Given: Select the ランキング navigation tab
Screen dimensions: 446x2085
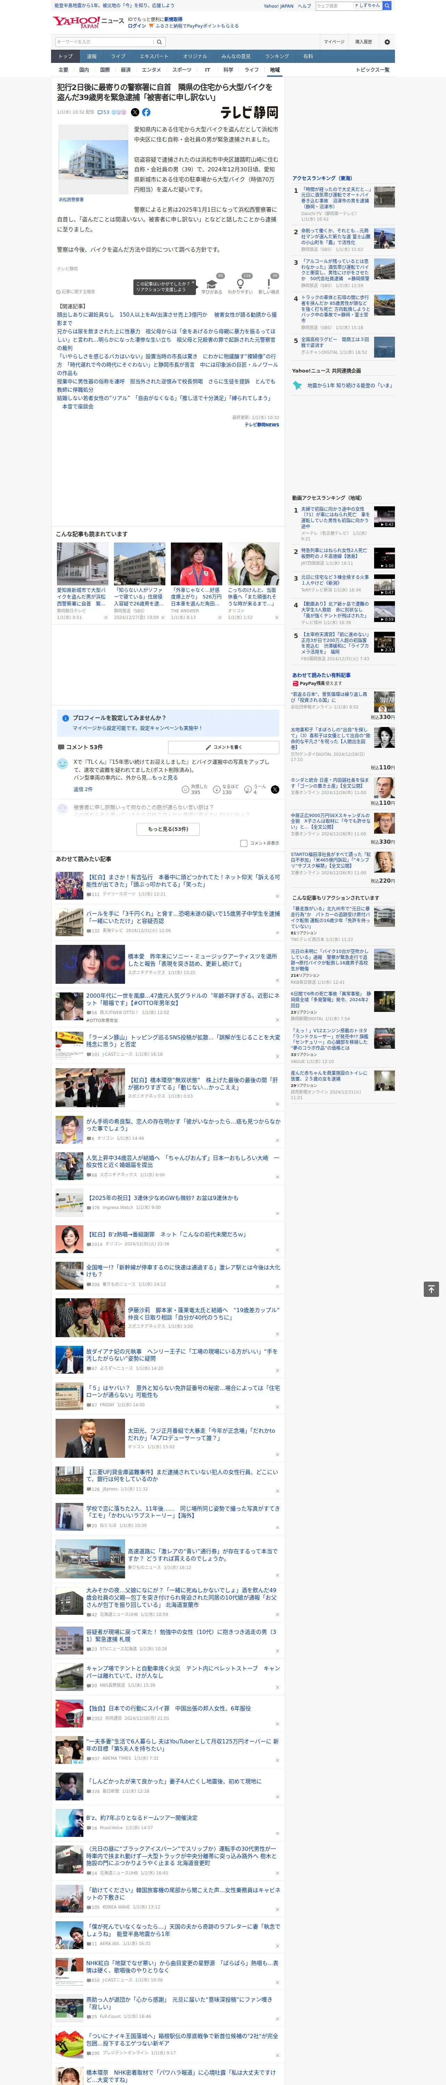Looking at the screenshot, I should [x=277, y=57].
